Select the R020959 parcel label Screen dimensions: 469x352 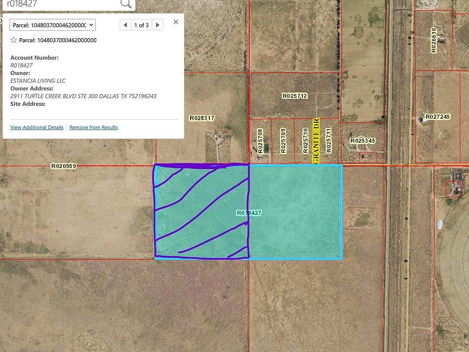[x=64, y=166]
